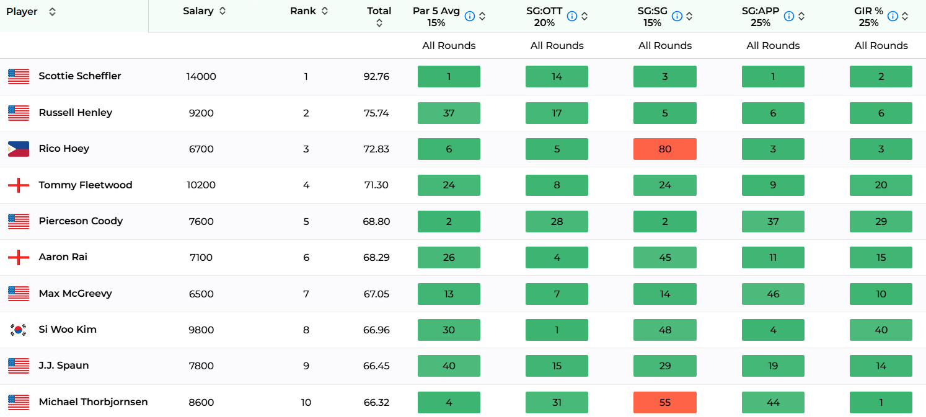Sort by Total using the arrows below it

[x=379, y=23]
